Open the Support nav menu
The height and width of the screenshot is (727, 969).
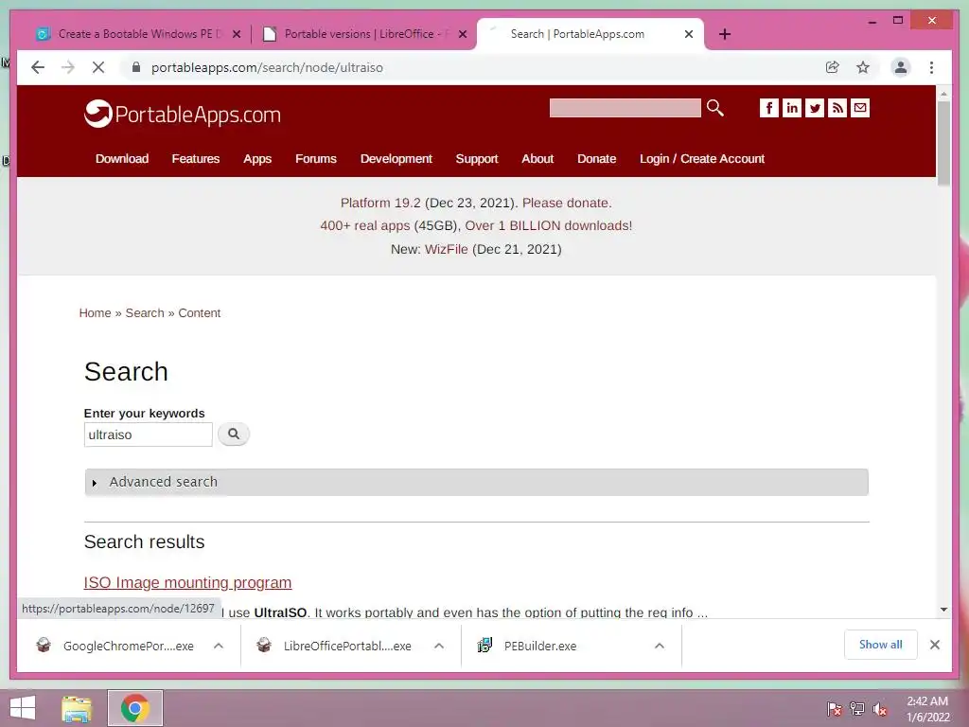[477, 159]
